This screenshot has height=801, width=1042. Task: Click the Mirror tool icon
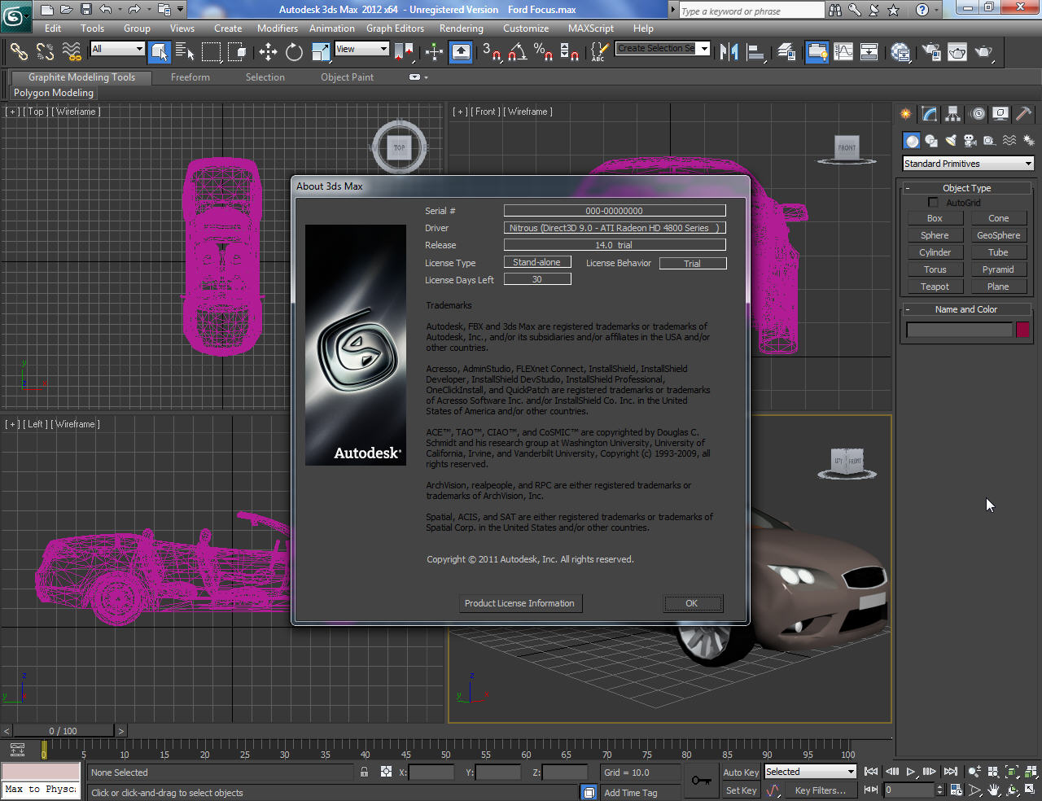729,52
